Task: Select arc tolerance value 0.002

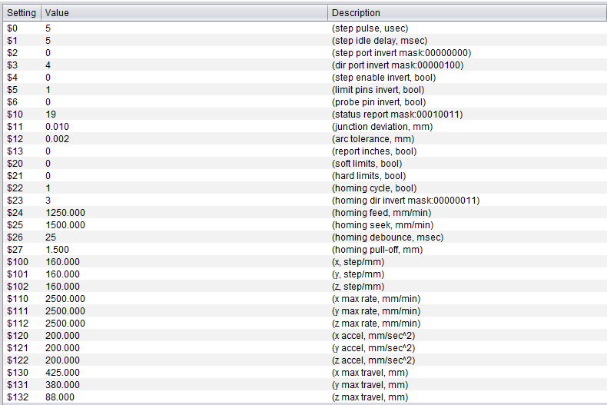Action: [x=58, y=139]
